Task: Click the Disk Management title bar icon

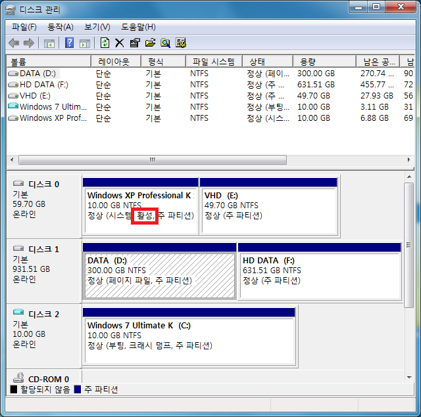Action: pos(11,11)
